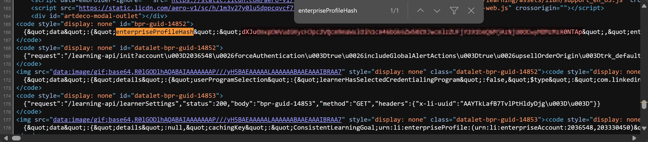Open base64 gif data link on line 171
The width and height of the screenshot is (648, 142).
tap(197, 72)
